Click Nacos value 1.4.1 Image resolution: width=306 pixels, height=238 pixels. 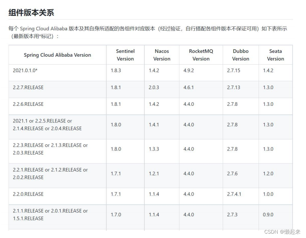pos(154,125)
